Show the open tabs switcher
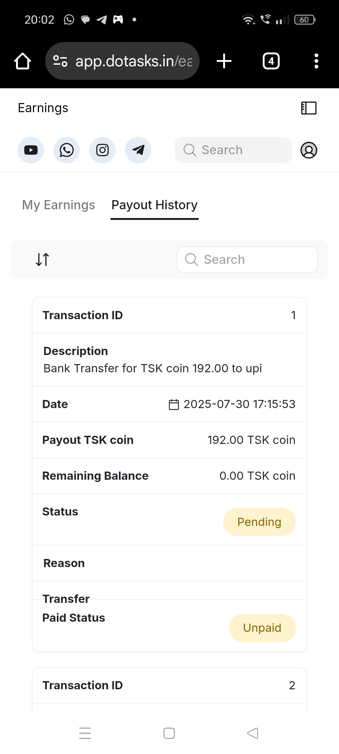Screen dimensions: 339x754 (271, 61)
